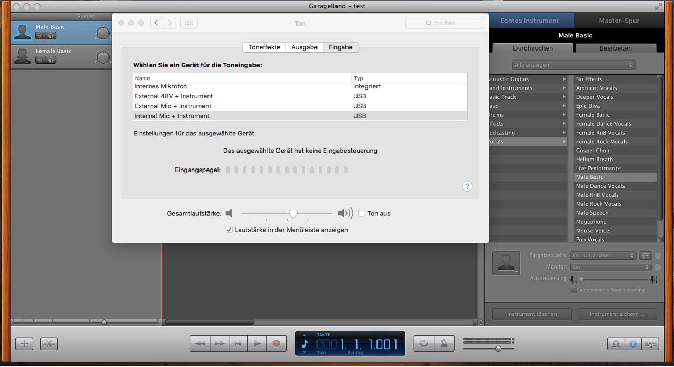
Task: Jump back to the start of the song
Action: [x=238, y=343]
